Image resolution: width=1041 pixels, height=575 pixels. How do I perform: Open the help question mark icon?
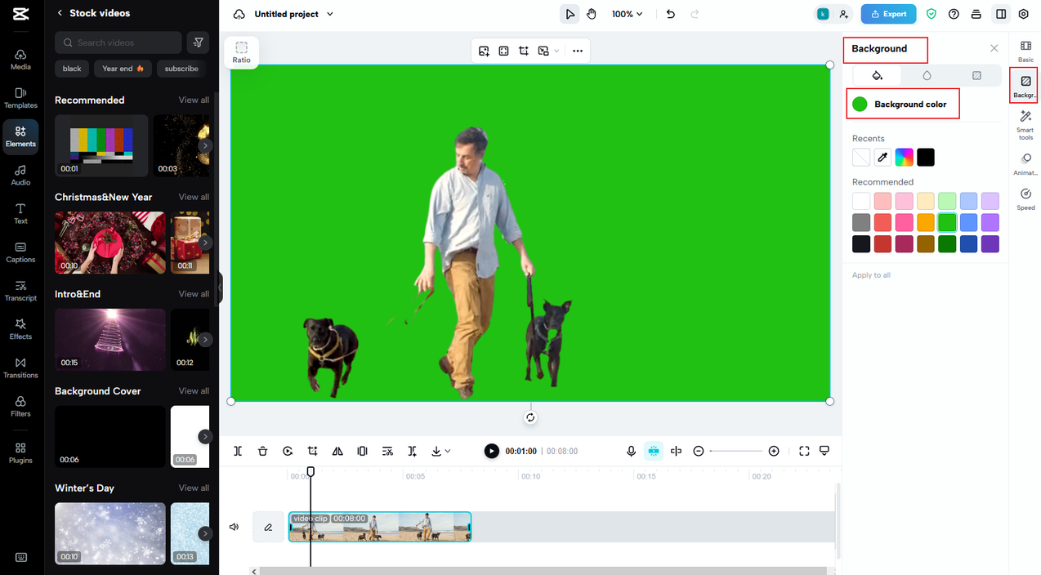point(954,14)
